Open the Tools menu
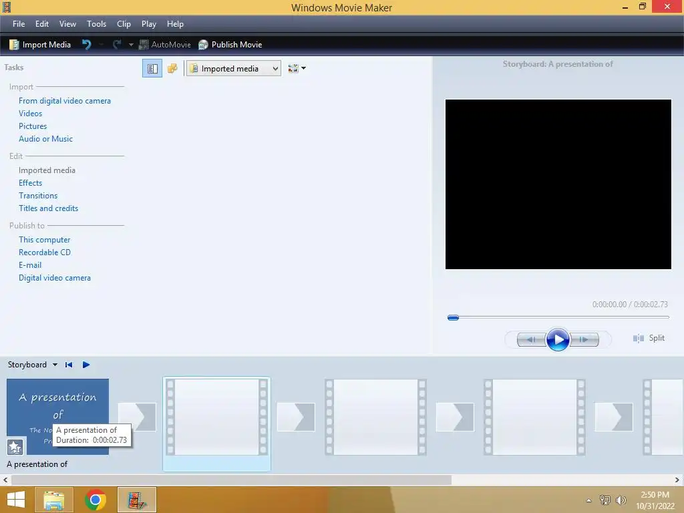This screenshot has height=513, width=684. [x=96, y=24]
